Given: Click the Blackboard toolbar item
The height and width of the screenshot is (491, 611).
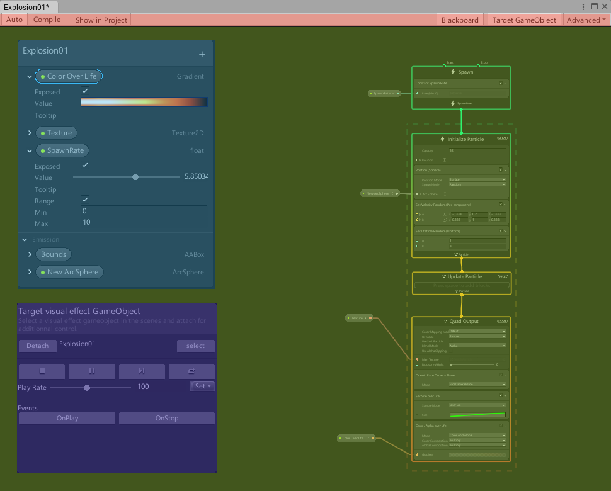Looking at the screenshot, I should click(460, 20).
